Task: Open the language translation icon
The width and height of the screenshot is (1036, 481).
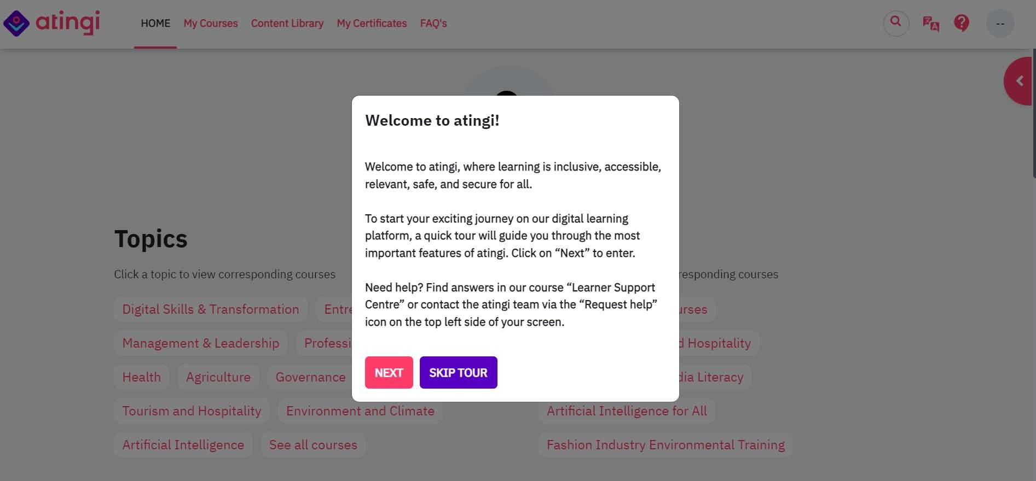Action: pyautogui.click(x=930, y=24)
